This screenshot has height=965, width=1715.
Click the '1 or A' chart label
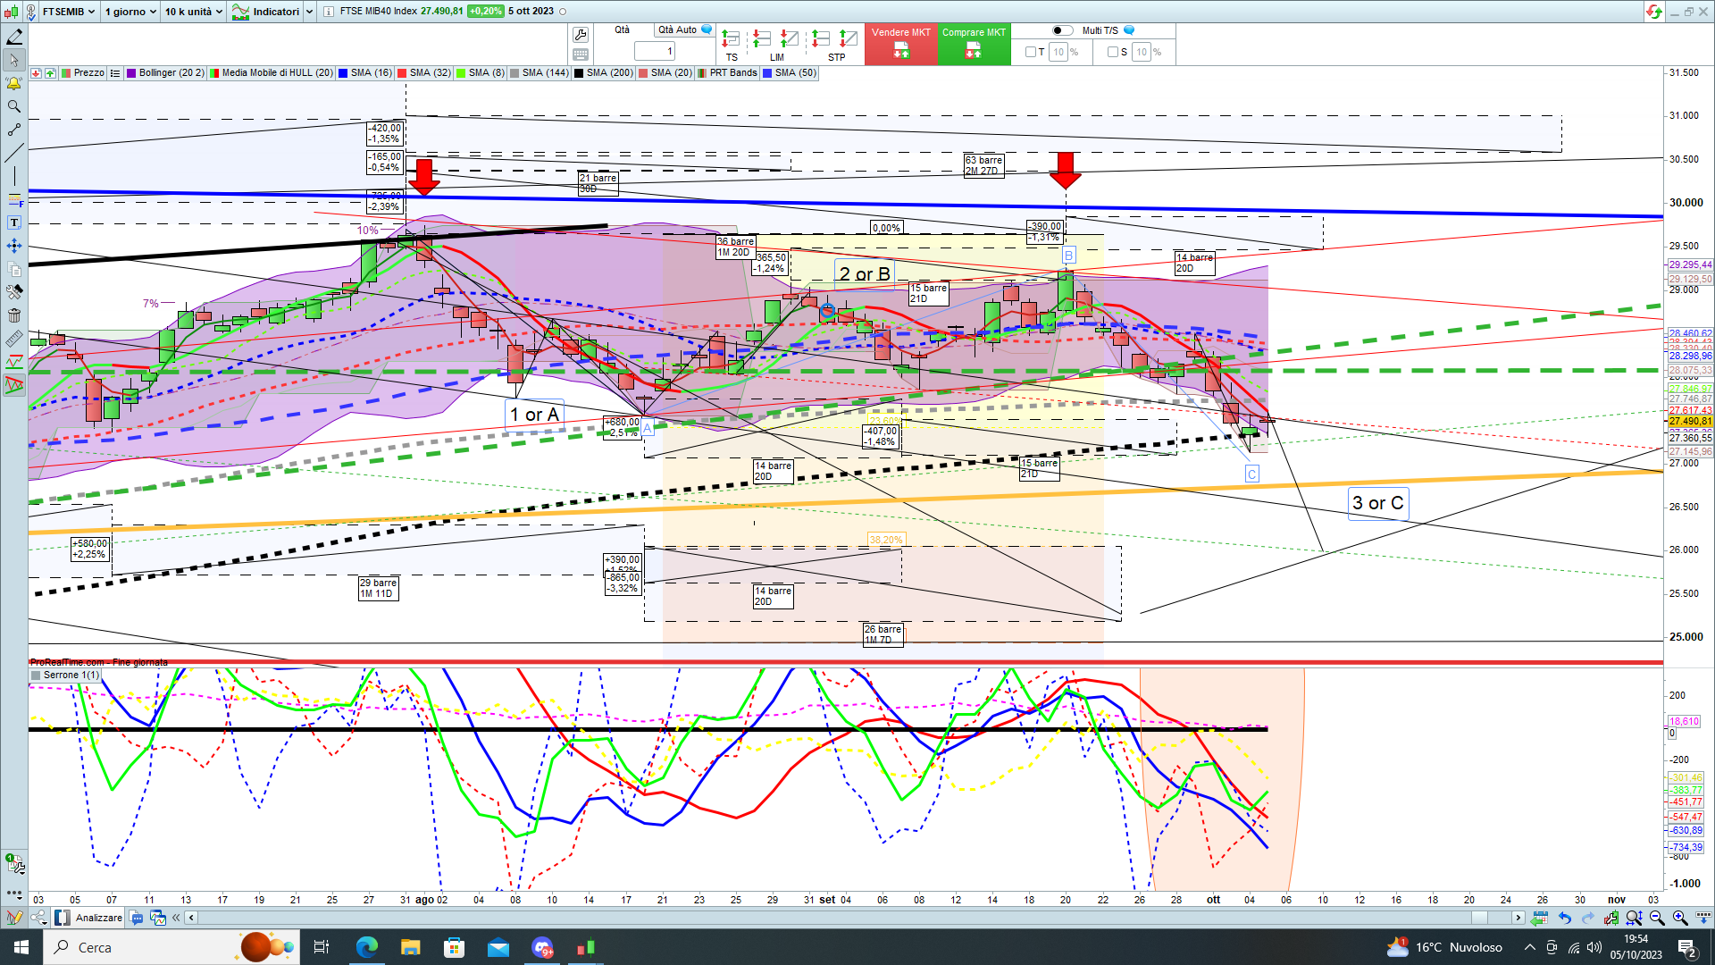click(534, 415)
